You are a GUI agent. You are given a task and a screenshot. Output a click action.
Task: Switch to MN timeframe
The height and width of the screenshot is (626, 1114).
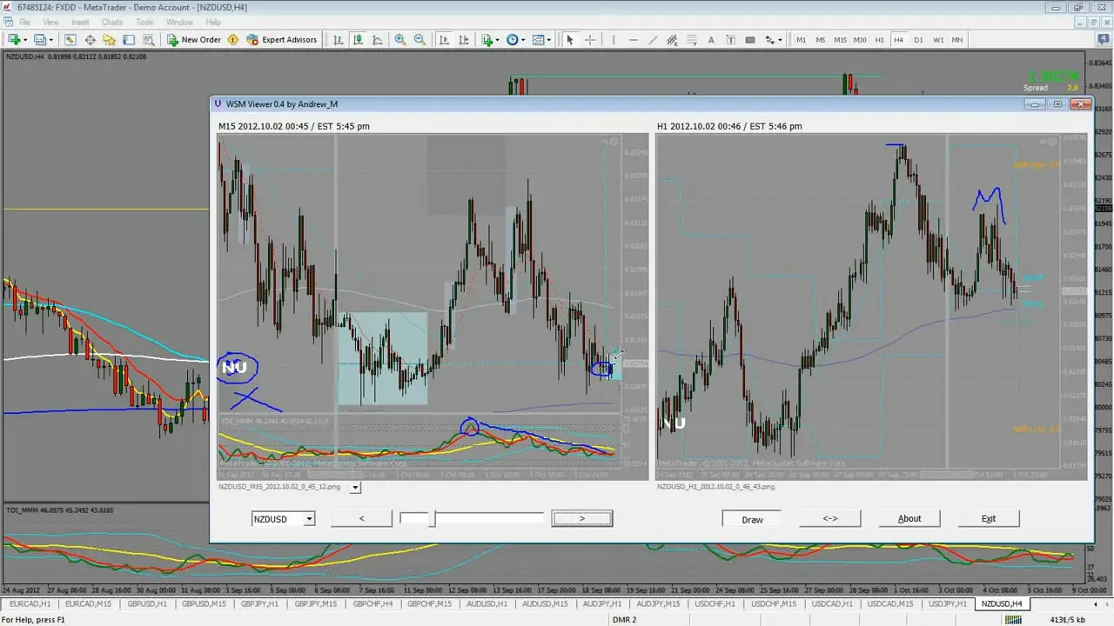[957, 40]
